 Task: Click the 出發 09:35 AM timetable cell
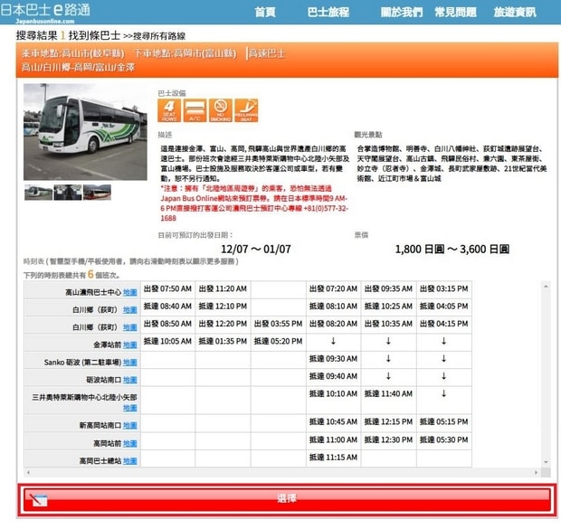pyautogui.click(x=388, y=289)
